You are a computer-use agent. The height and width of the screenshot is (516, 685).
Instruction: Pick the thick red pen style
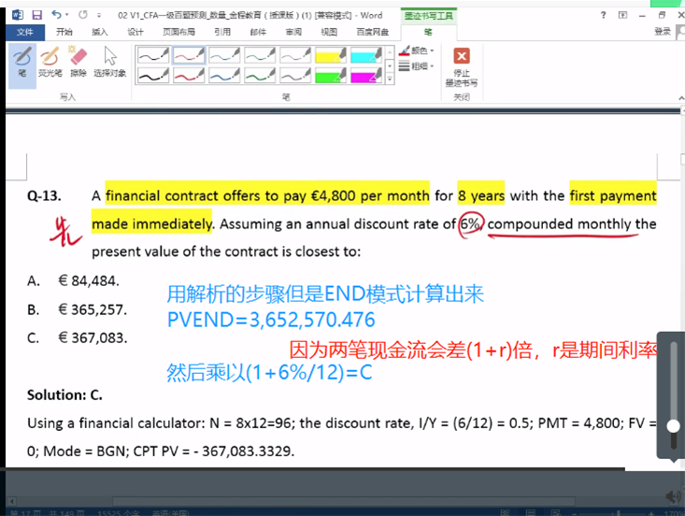click(189, 75)
